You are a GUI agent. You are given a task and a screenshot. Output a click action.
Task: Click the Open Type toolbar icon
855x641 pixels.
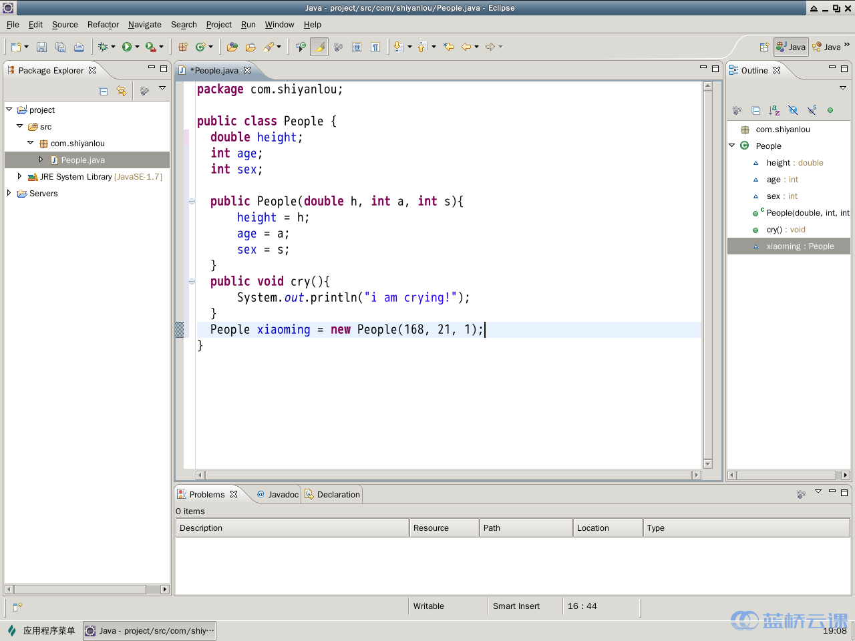[x=232, y=47]
